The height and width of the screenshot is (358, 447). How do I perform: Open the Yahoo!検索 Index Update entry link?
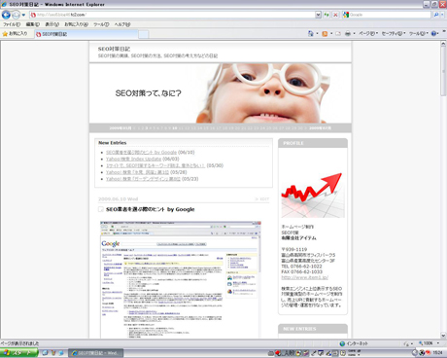tap(133, 159)
